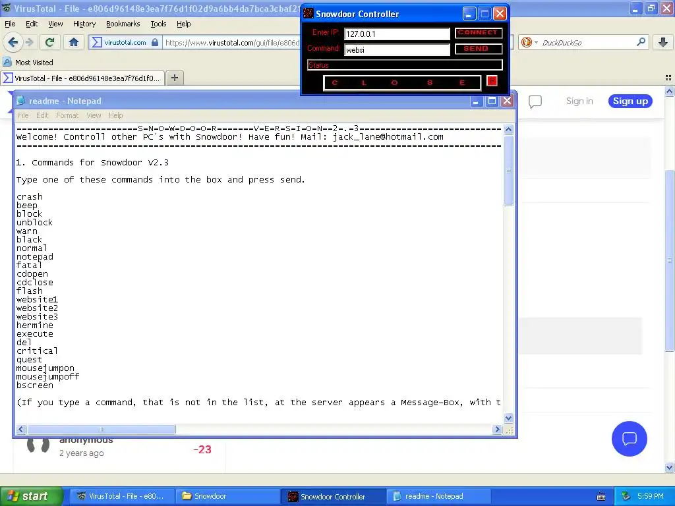Click the Snowdoor Controller title bar icon
Image resolution: width=675 pixels, height=506 pixels.
[308, 13]
